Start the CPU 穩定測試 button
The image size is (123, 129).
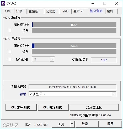pos(53,107)
